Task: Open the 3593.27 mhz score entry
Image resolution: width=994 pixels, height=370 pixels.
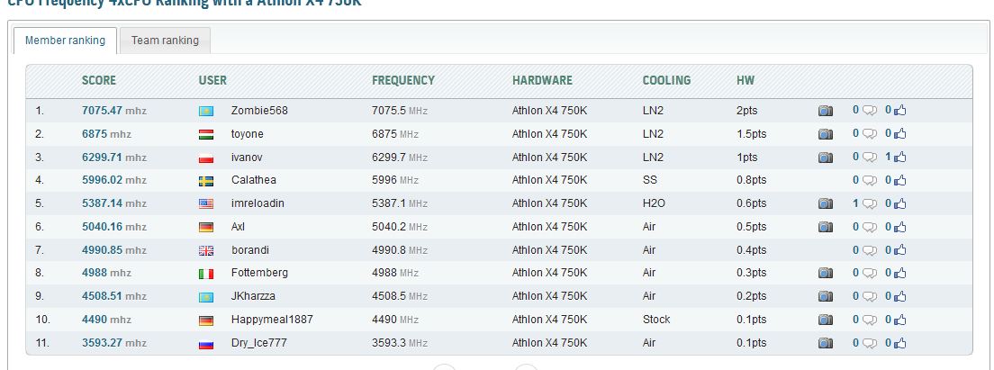Action: pos(114,343)
